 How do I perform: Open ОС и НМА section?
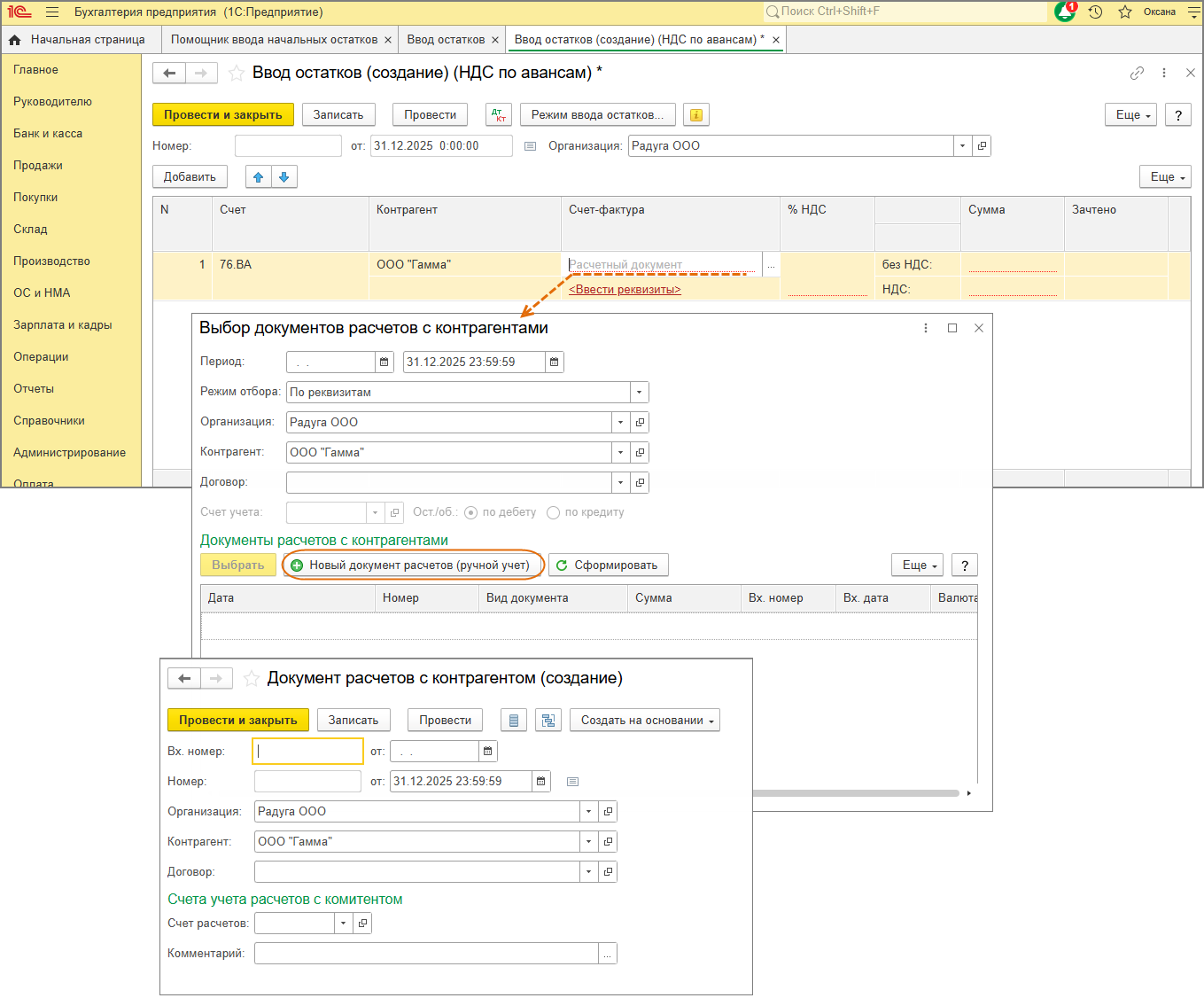pos(42,293)
